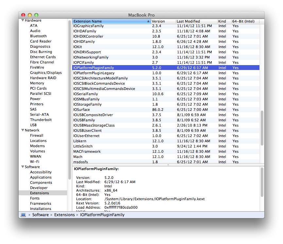283x244 pixels.
Task: Collapse the Network section triangle
Action: click(x=23, y=130)
